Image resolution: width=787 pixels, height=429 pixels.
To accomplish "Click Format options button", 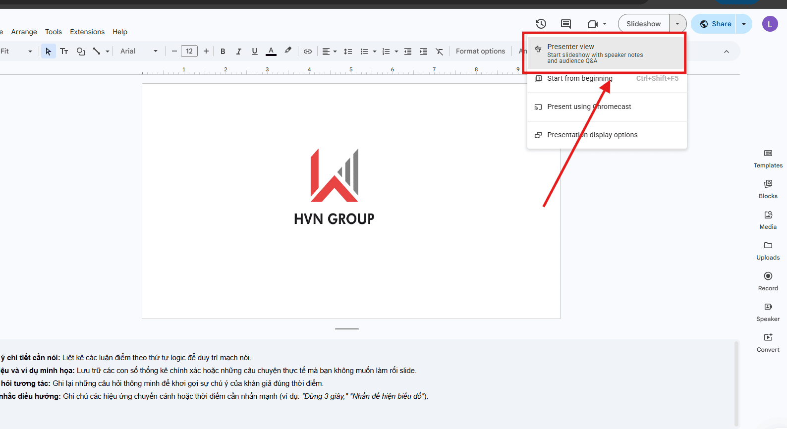I will point(480,51).
